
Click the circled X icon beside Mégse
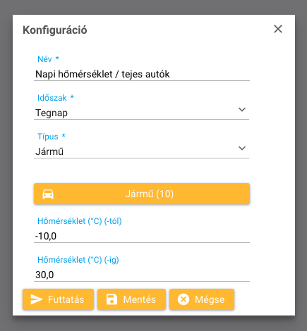pos(183,299)
